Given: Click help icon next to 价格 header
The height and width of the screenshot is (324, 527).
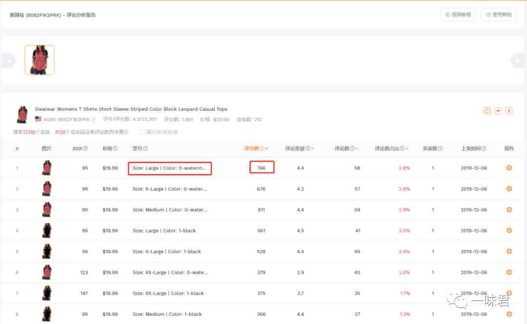Looking at the screenshot, I should pos(115,148).
